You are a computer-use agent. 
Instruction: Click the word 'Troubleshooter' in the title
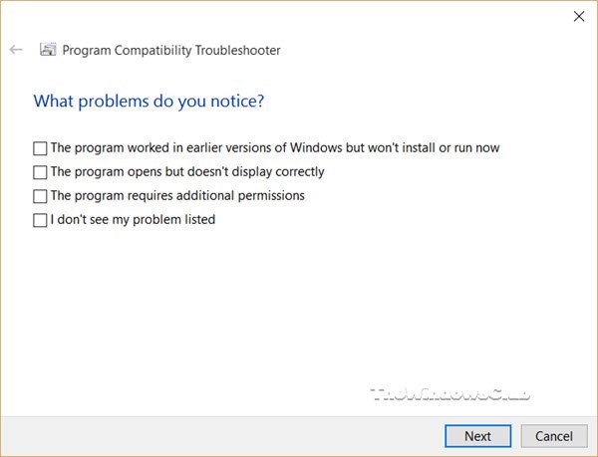coord(238,50)
